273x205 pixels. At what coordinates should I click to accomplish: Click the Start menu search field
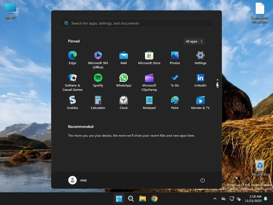tap(136, 23)
